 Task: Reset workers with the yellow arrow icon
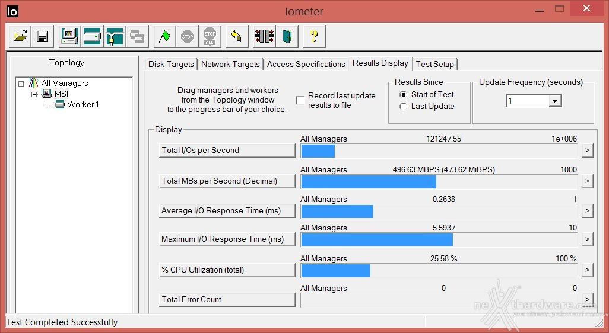[237, 37]
